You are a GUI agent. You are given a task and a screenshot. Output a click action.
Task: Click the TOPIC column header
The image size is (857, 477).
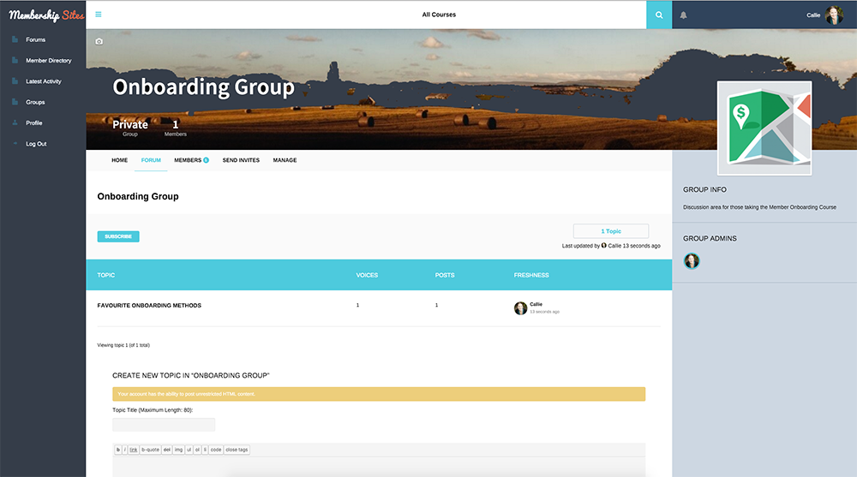click(x=106, y=276)
